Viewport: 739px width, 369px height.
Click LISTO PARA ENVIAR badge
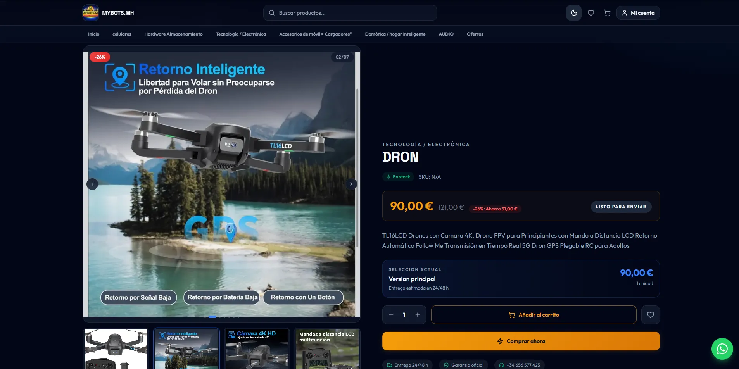click(621, 207)
